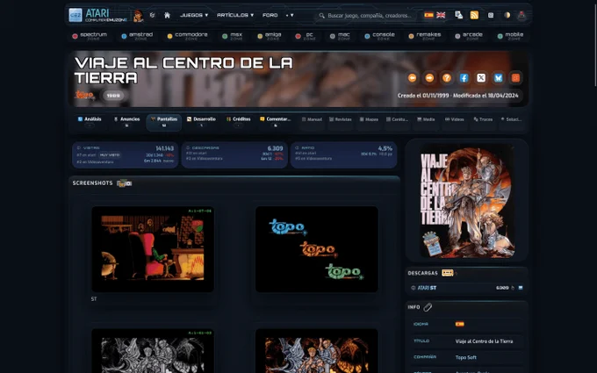Go to the Mobile zone
Screen dimensions: 597x373
[x=510, y=36]
